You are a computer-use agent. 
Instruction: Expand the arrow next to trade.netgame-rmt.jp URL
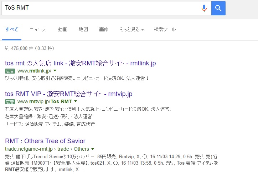(93, 149)
